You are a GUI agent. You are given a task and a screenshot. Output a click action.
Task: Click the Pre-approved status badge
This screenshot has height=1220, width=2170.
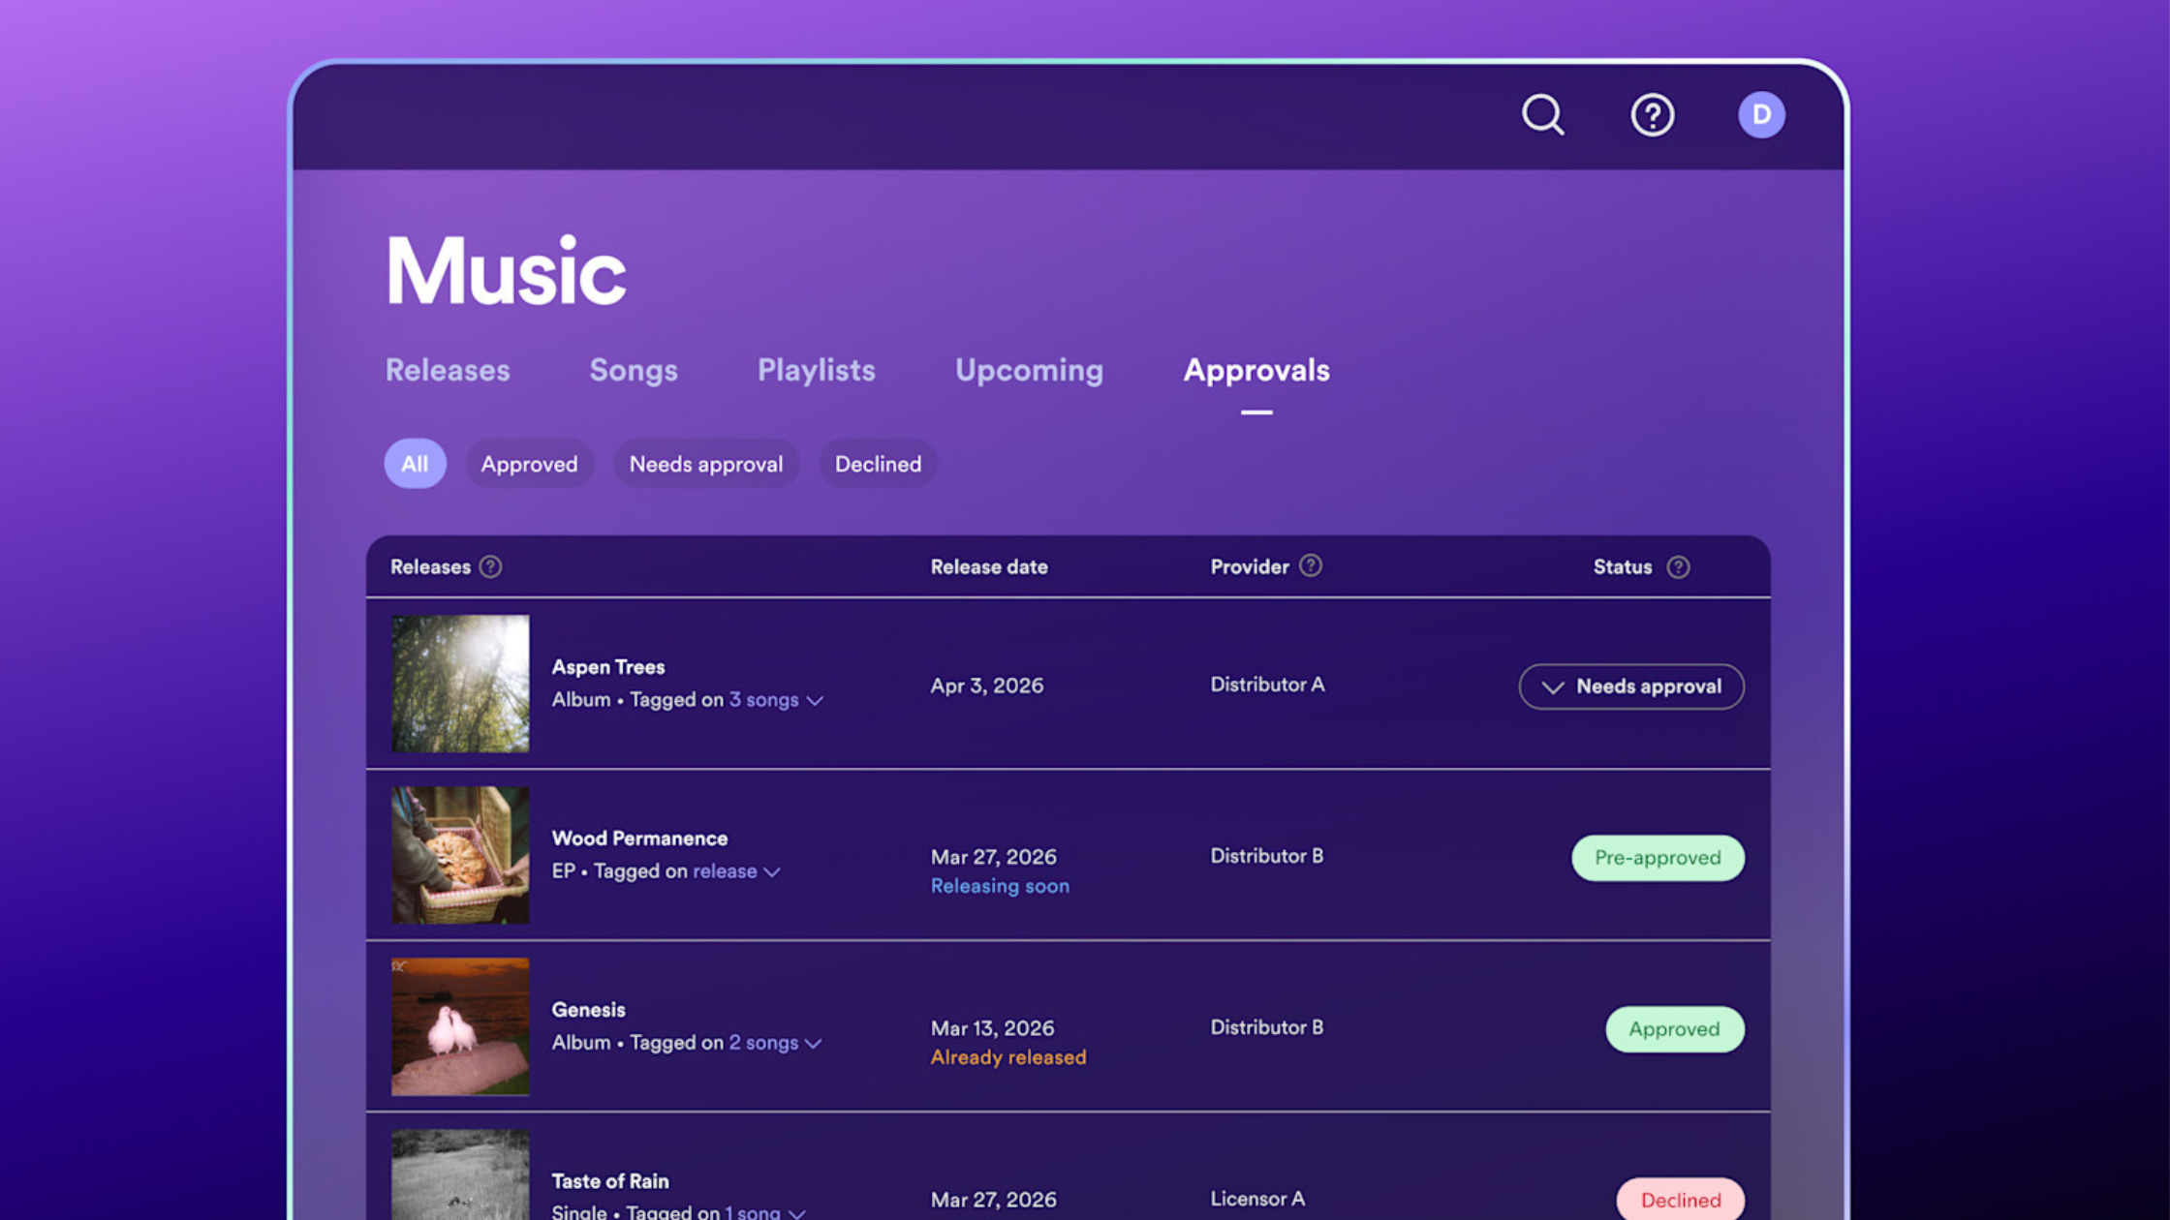[x=1658, y=858]
